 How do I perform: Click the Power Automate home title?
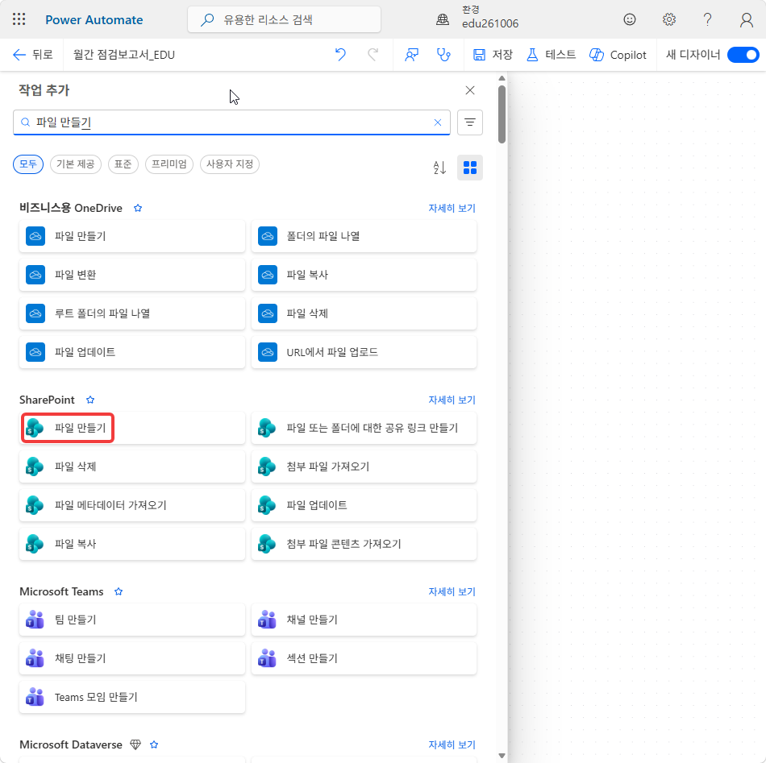pos(94,20)
